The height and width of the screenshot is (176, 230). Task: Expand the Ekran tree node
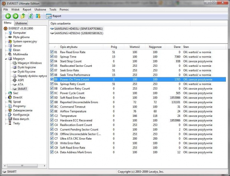click(6, 50)
